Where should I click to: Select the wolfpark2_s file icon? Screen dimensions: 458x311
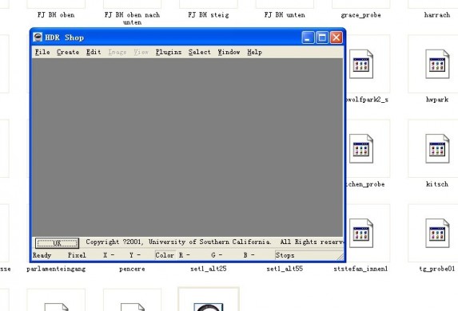361,64
